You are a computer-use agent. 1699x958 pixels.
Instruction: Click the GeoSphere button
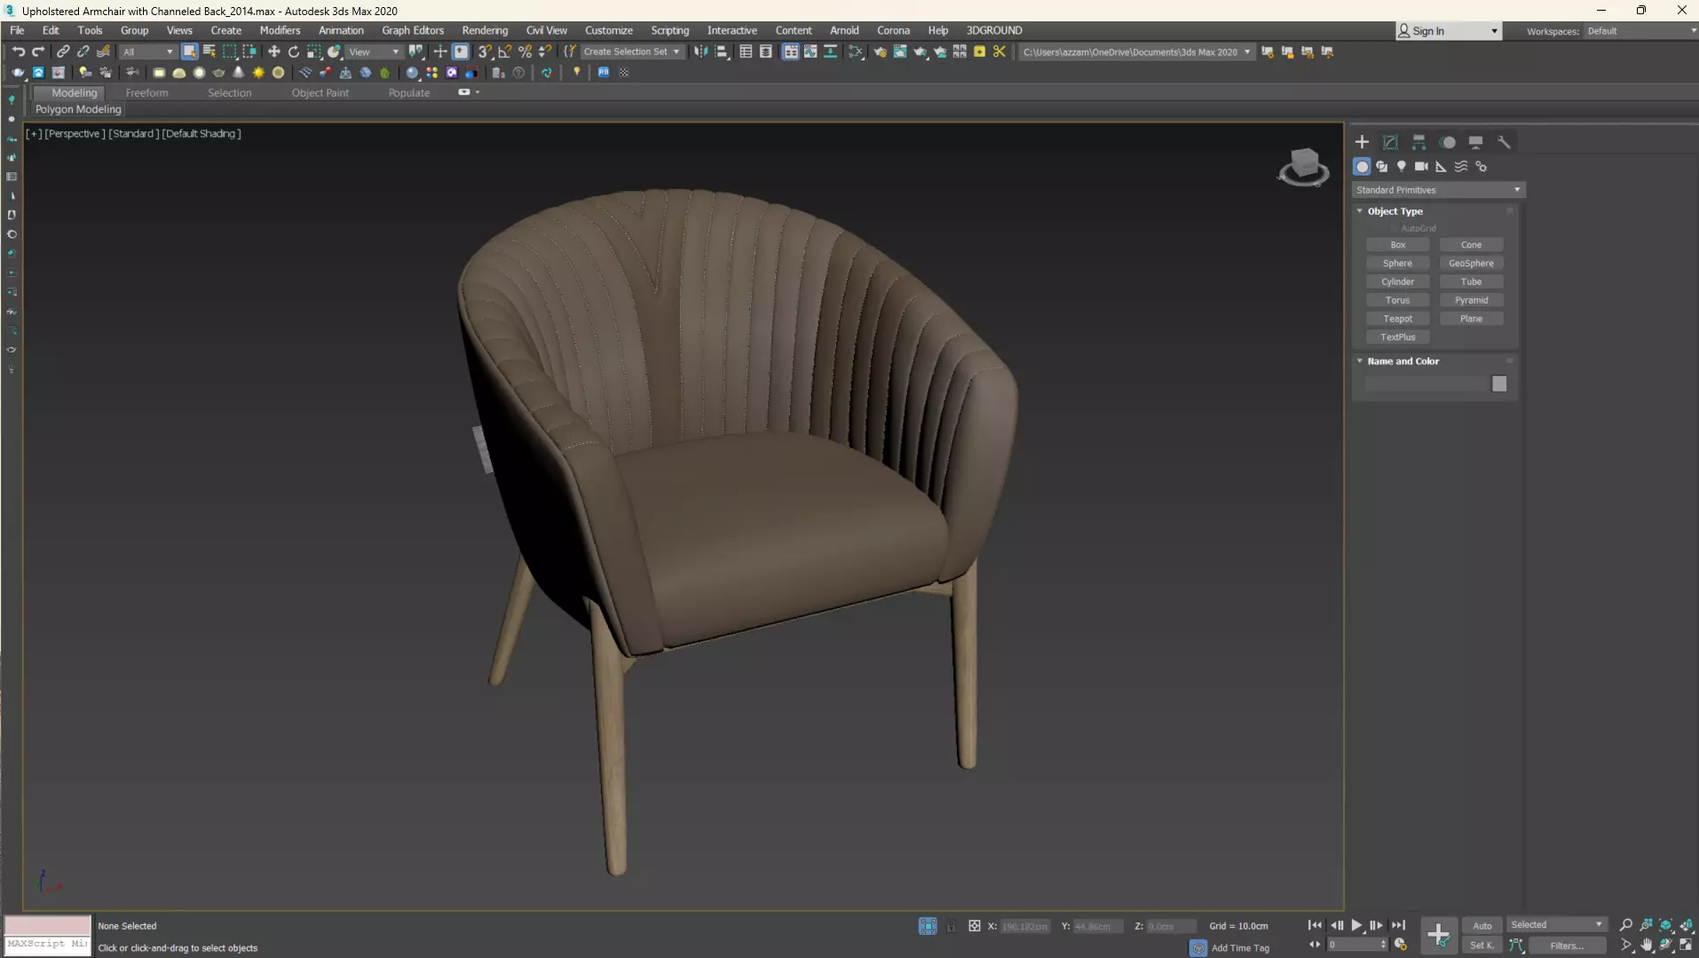(x=1471, y=264)
